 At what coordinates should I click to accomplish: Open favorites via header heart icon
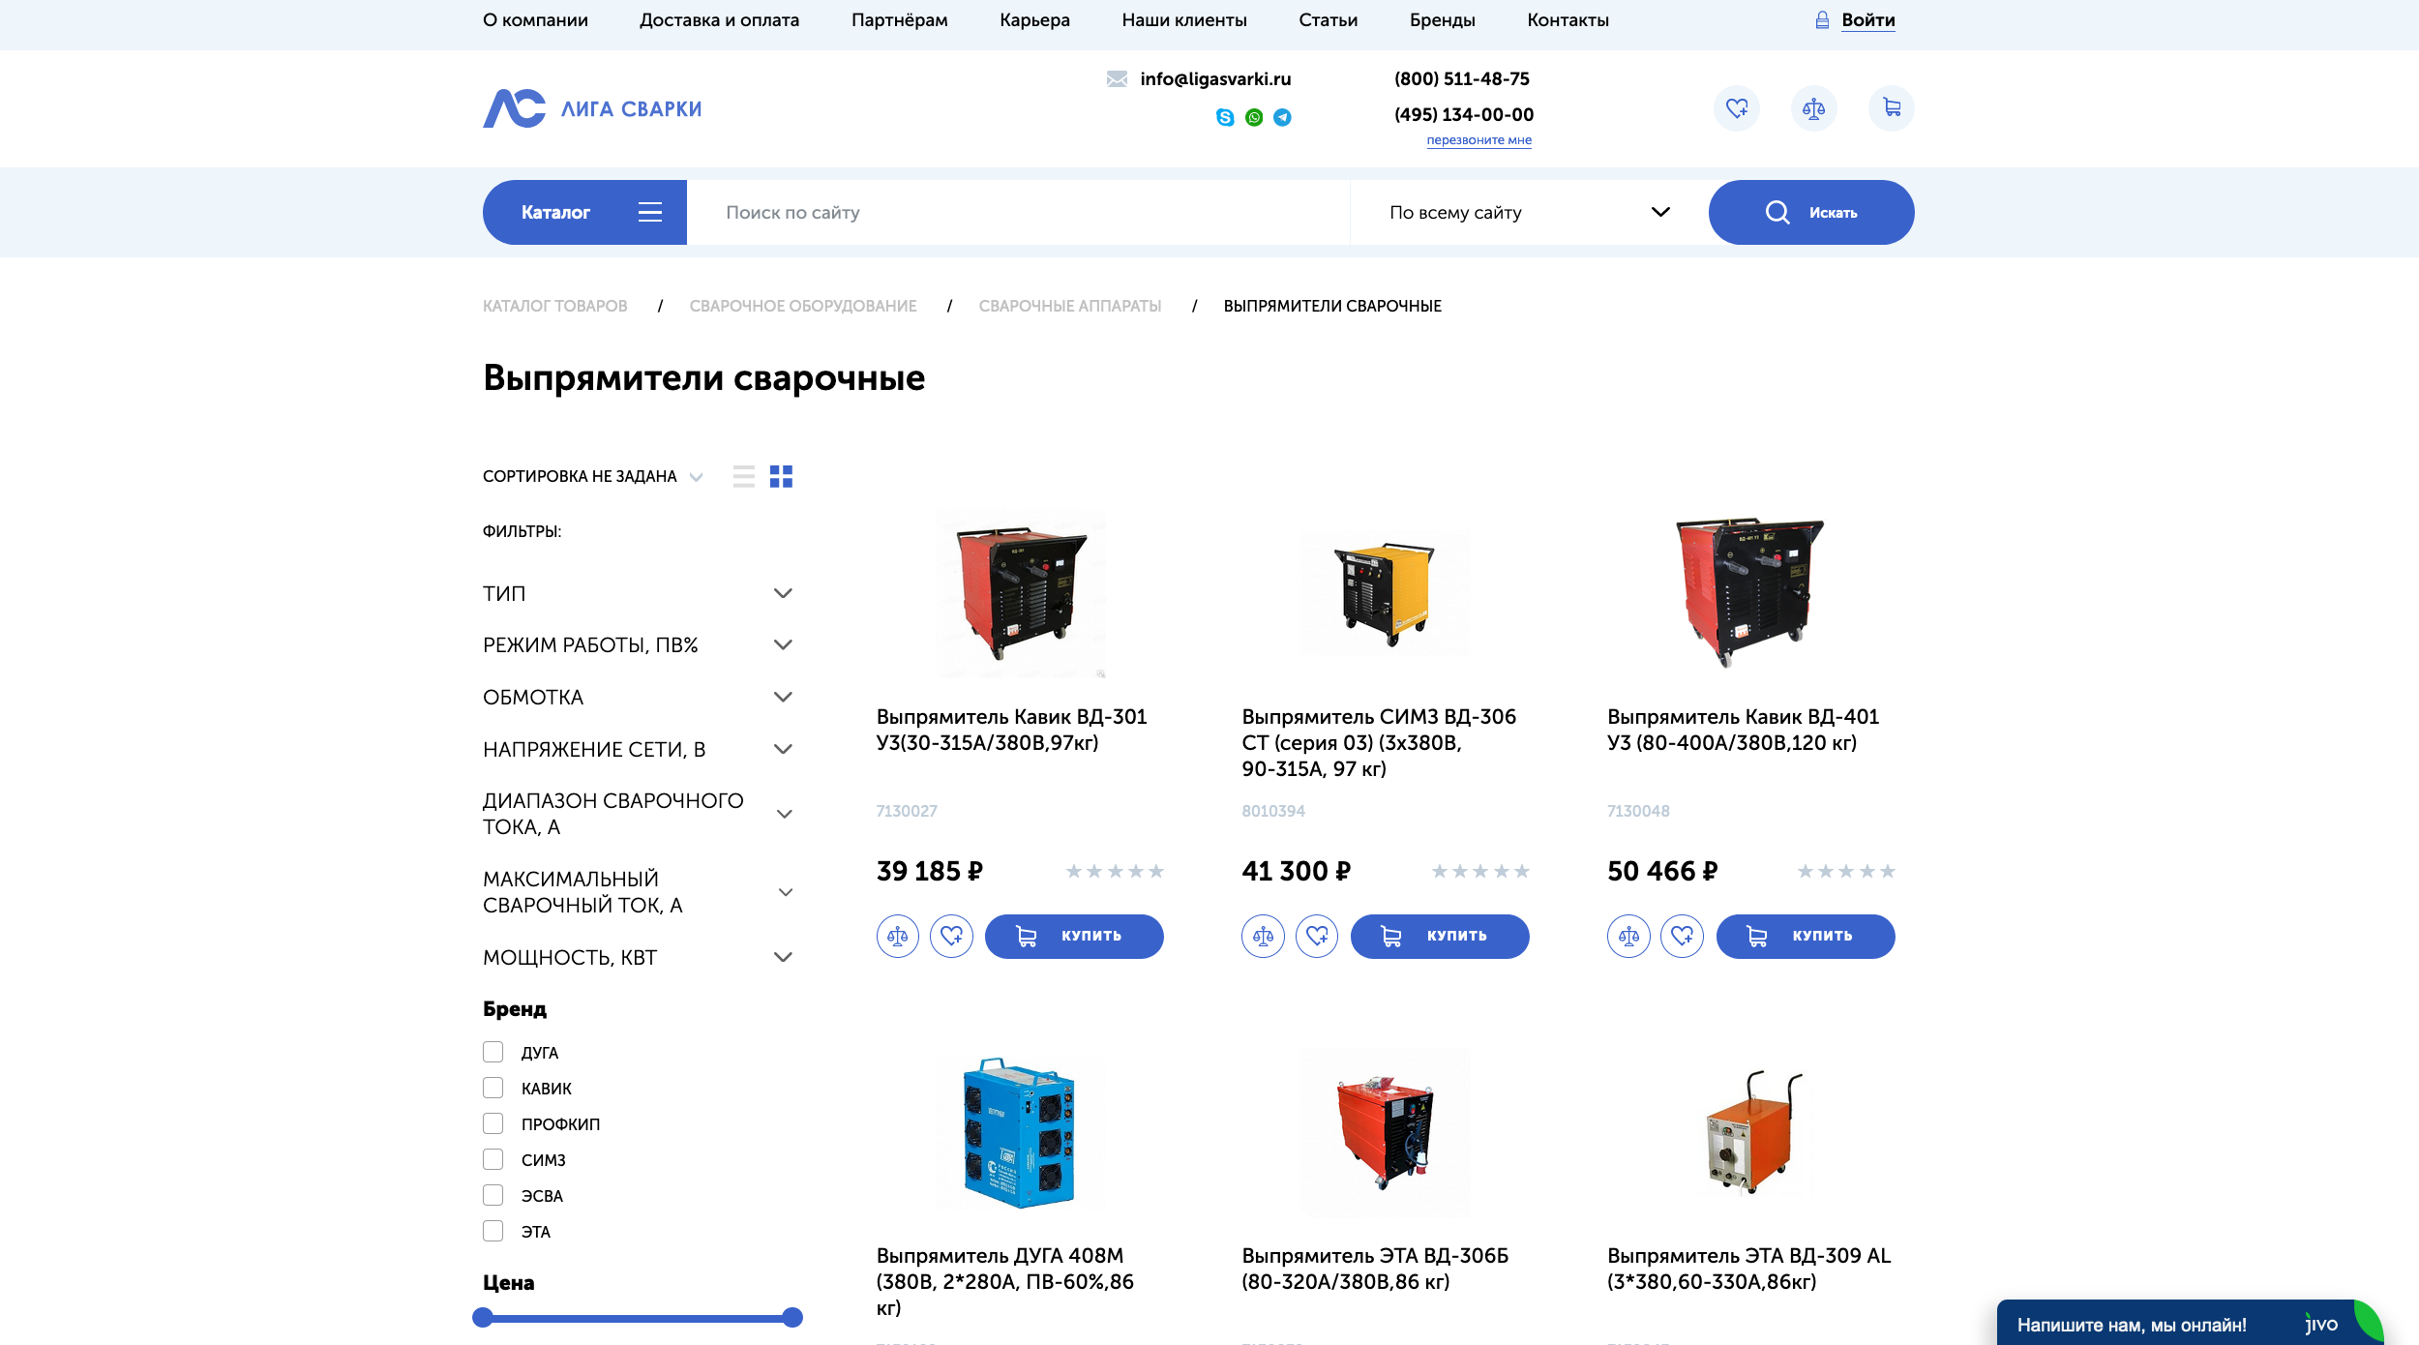click(x=1737, y=108)
